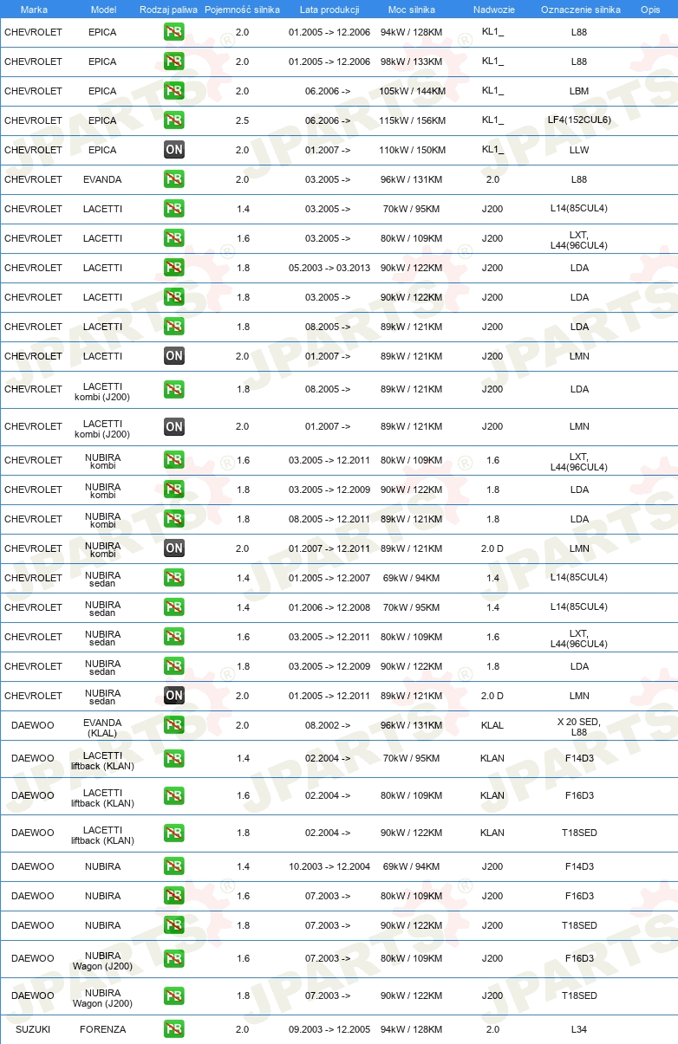This screenshot has width=678, height=1044.
Task: Click the PB icon for Nubira Wagon (J200) 1.8
Action: point(173,995)
